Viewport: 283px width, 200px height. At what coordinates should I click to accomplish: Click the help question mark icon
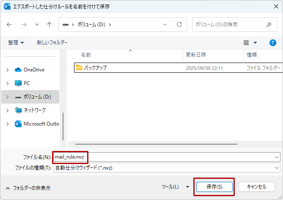coord(273,43)
